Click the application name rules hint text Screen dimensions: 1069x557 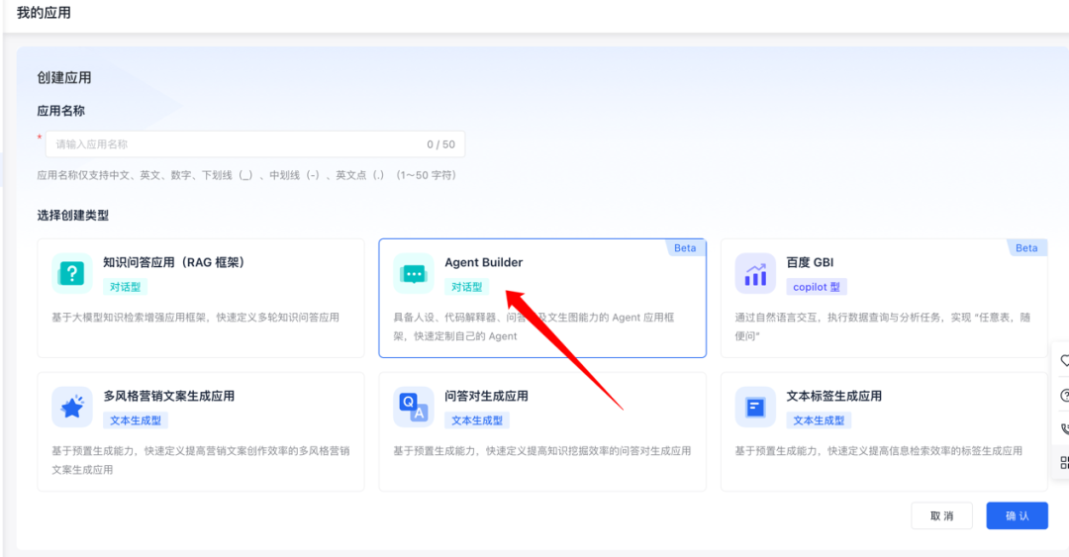coord(246,175)
